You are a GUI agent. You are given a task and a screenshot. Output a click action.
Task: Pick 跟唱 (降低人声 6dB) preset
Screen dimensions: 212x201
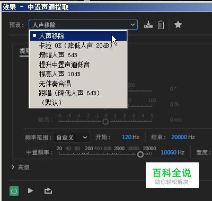point(78,93)
